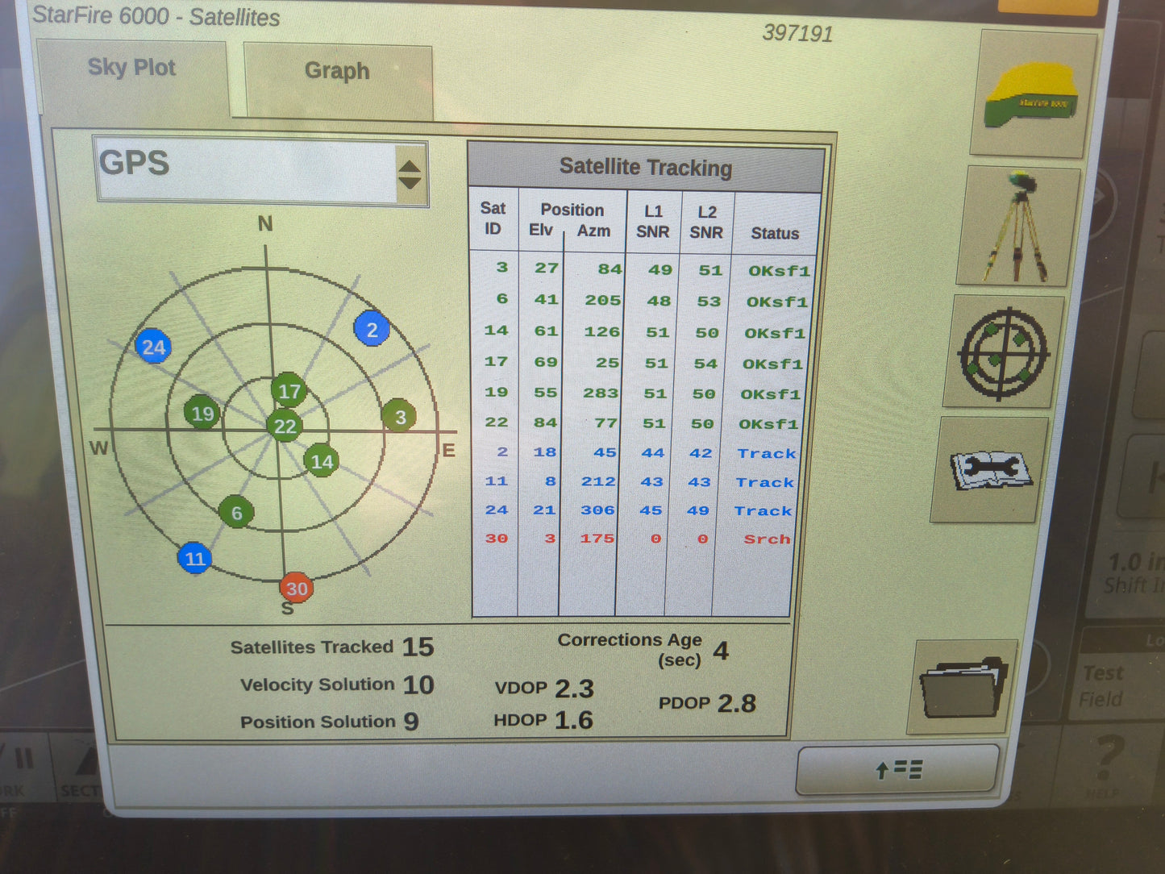Click the dropdown up-down arrow spinner
Image resolution: width=1165 pixels, height=874 pixels.
point(410,174)
